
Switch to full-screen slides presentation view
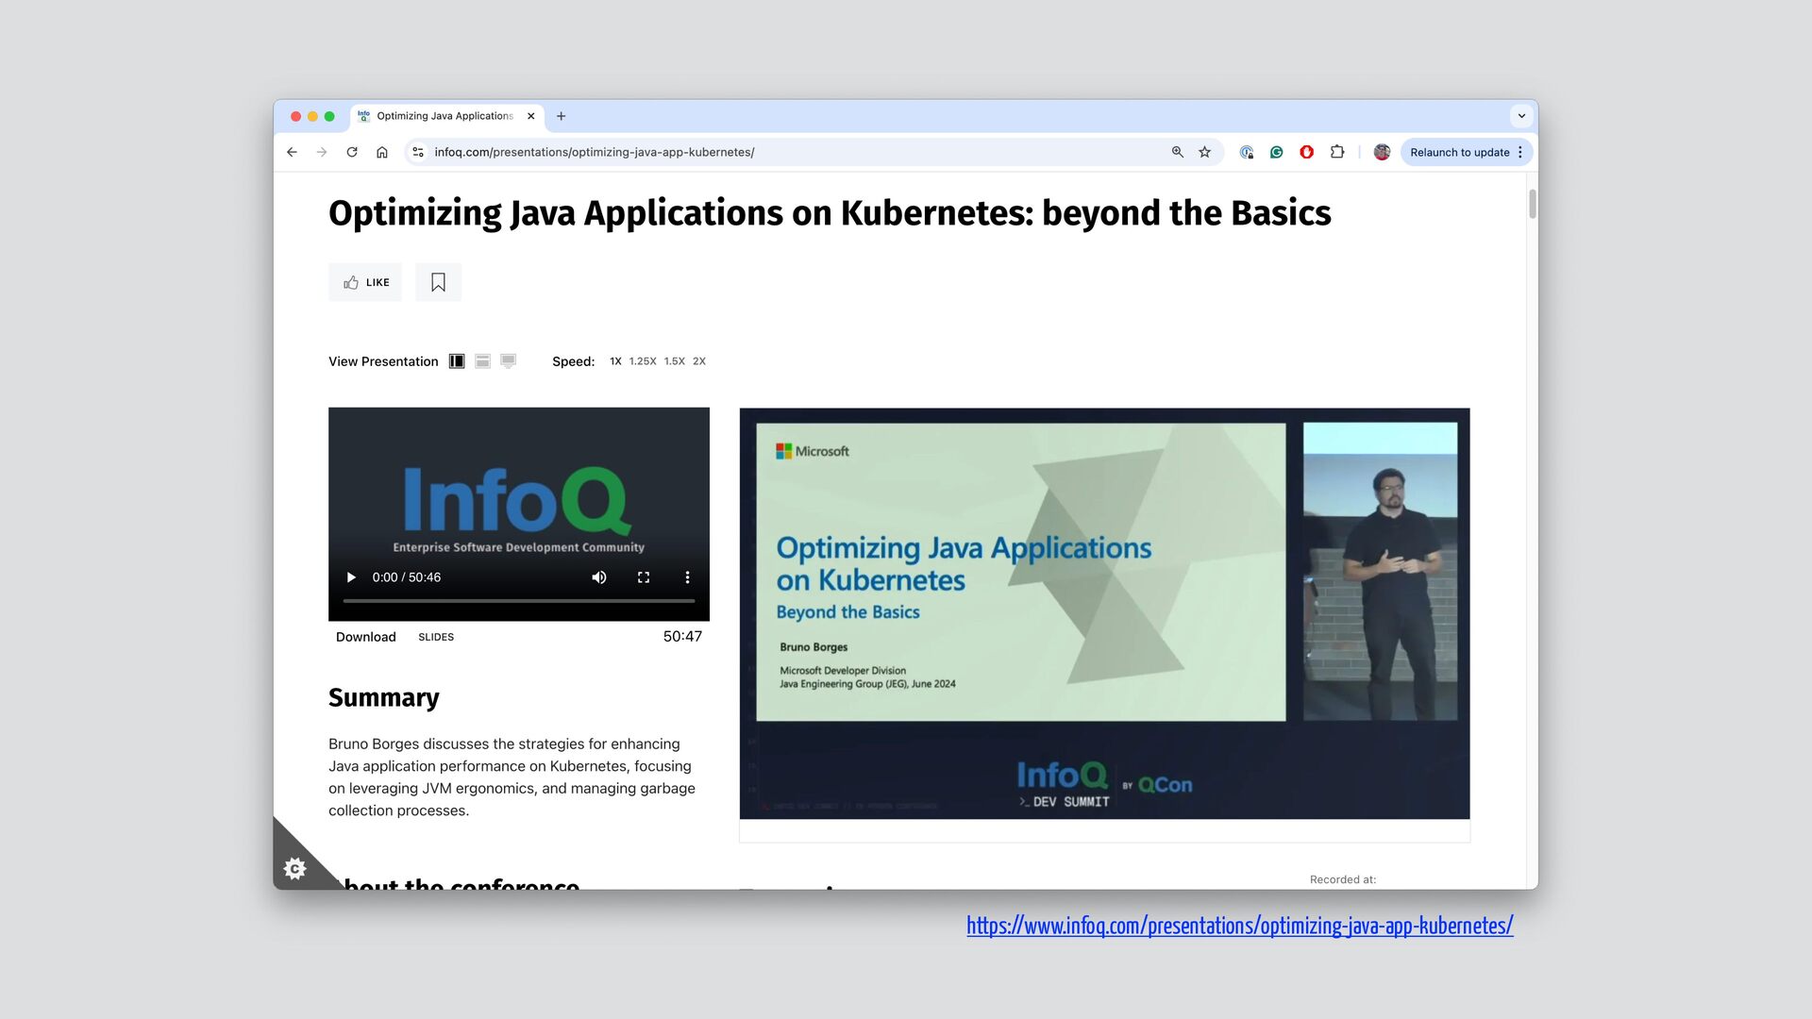tap(508, 361)
